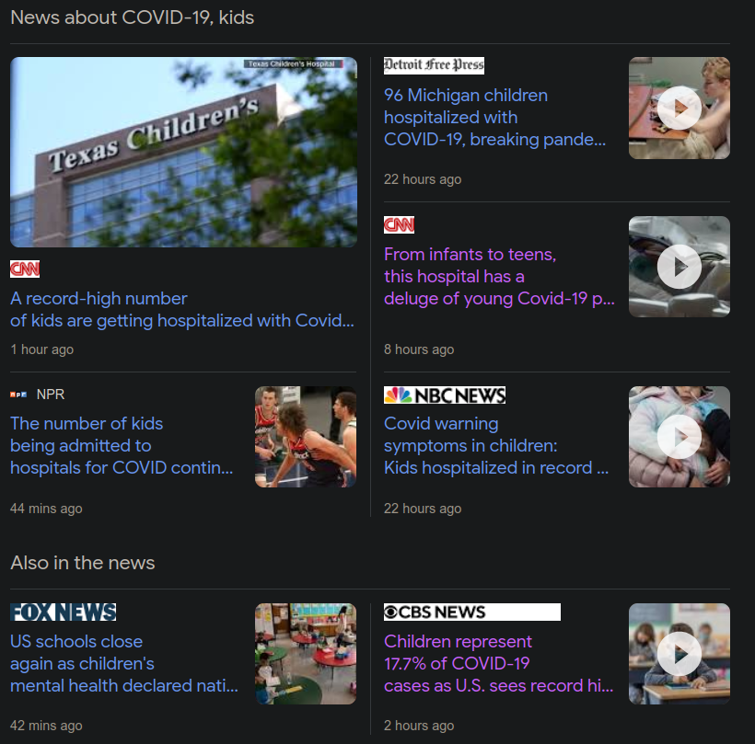Viewport: 755px width, 744px height.
Task: Click the NPR logo icon
Action: (x=18, y=395)
